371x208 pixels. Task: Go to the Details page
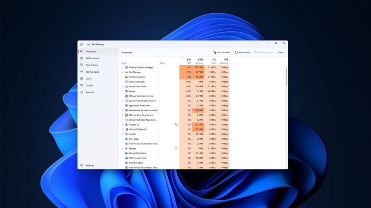(98, 86)
